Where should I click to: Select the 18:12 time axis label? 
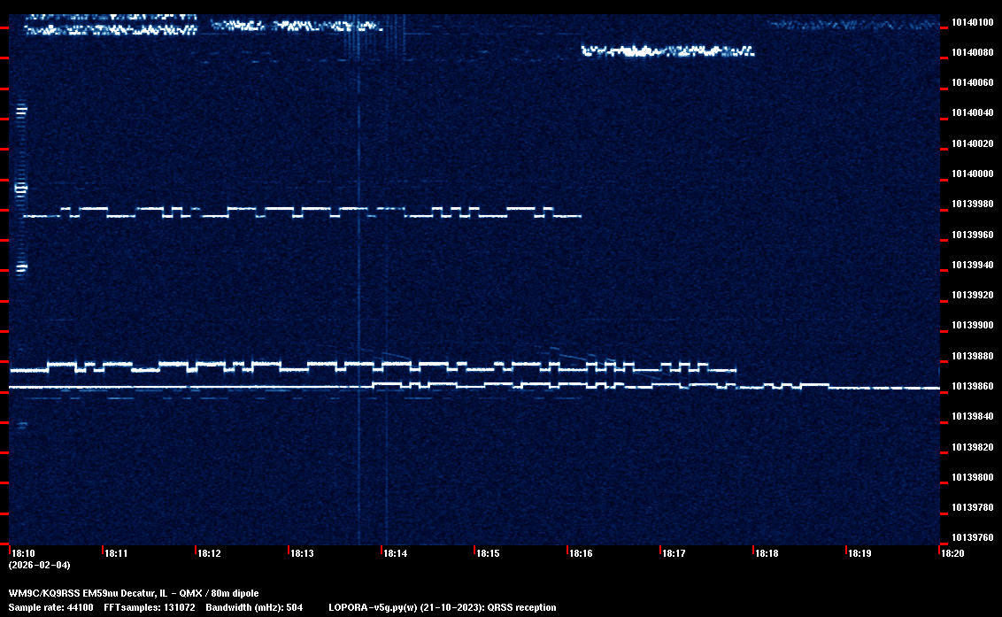209,553
